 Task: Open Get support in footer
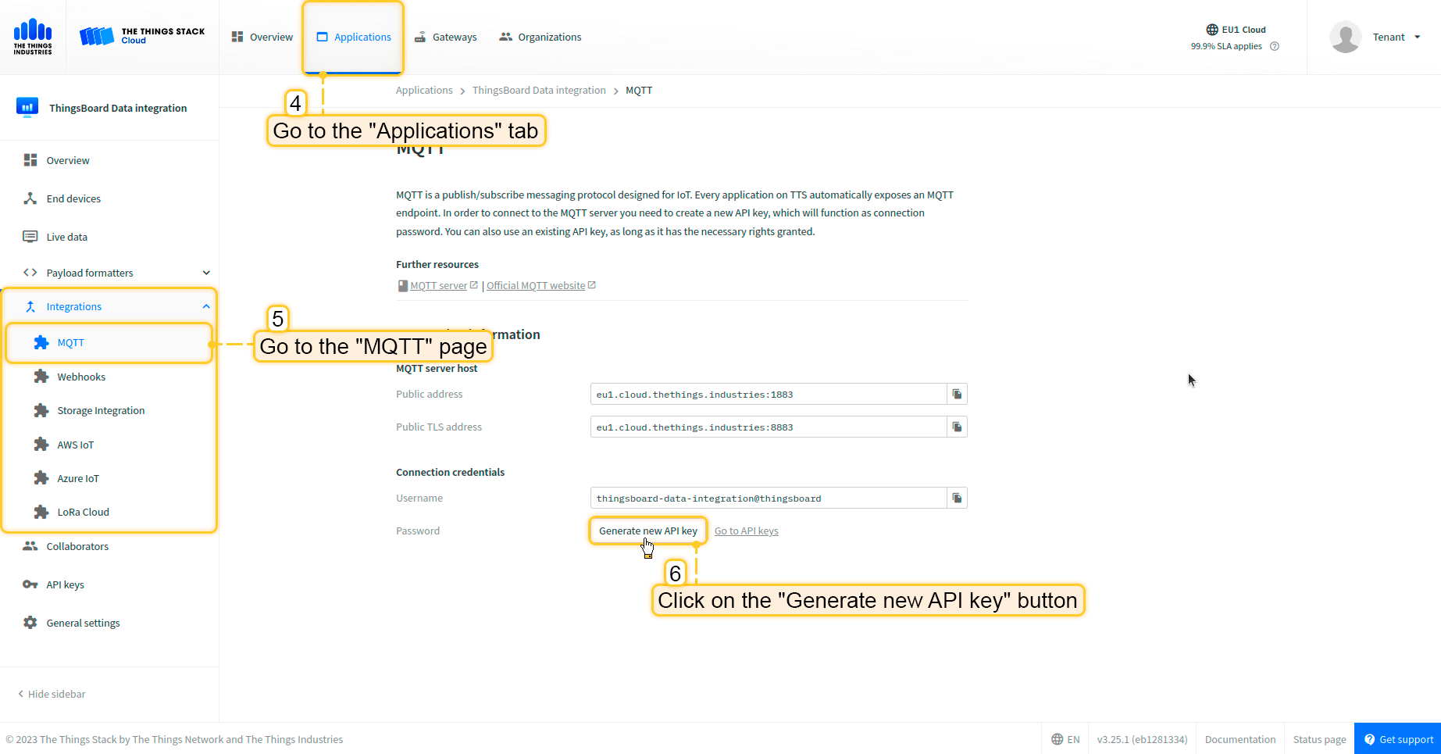(1398, 739)
